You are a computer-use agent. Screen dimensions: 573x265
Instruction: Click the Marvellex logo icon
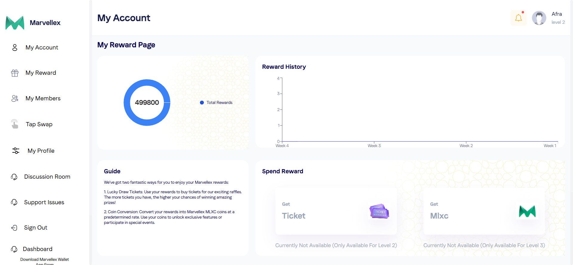point(15,23)
